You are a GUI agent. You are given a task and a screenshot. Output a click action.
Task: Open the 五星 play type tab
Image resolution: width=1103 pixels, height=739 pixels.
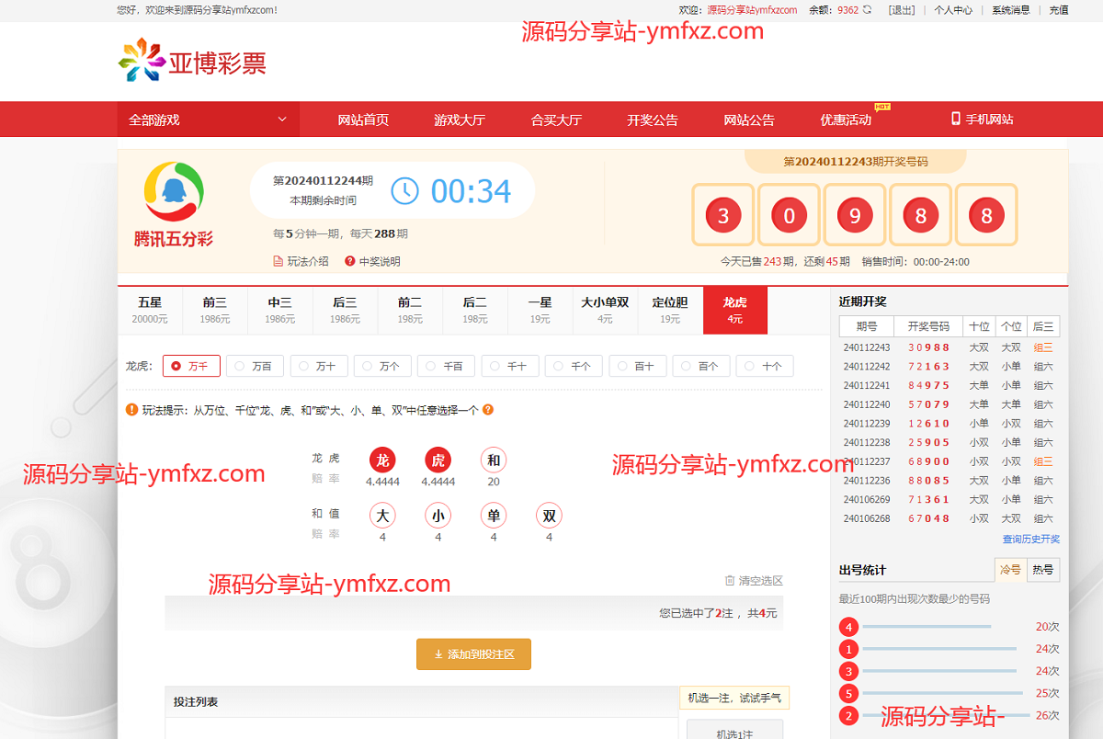150,310
